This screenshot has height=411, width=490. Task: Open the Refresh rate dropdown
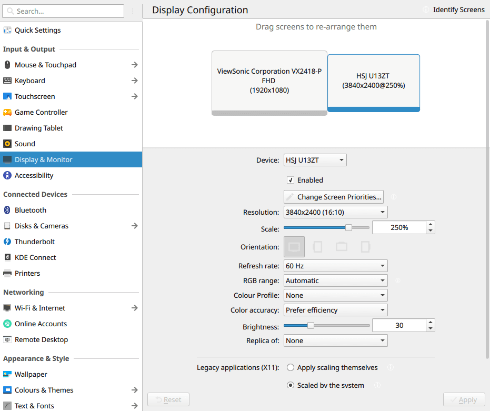tap(336, 266)
